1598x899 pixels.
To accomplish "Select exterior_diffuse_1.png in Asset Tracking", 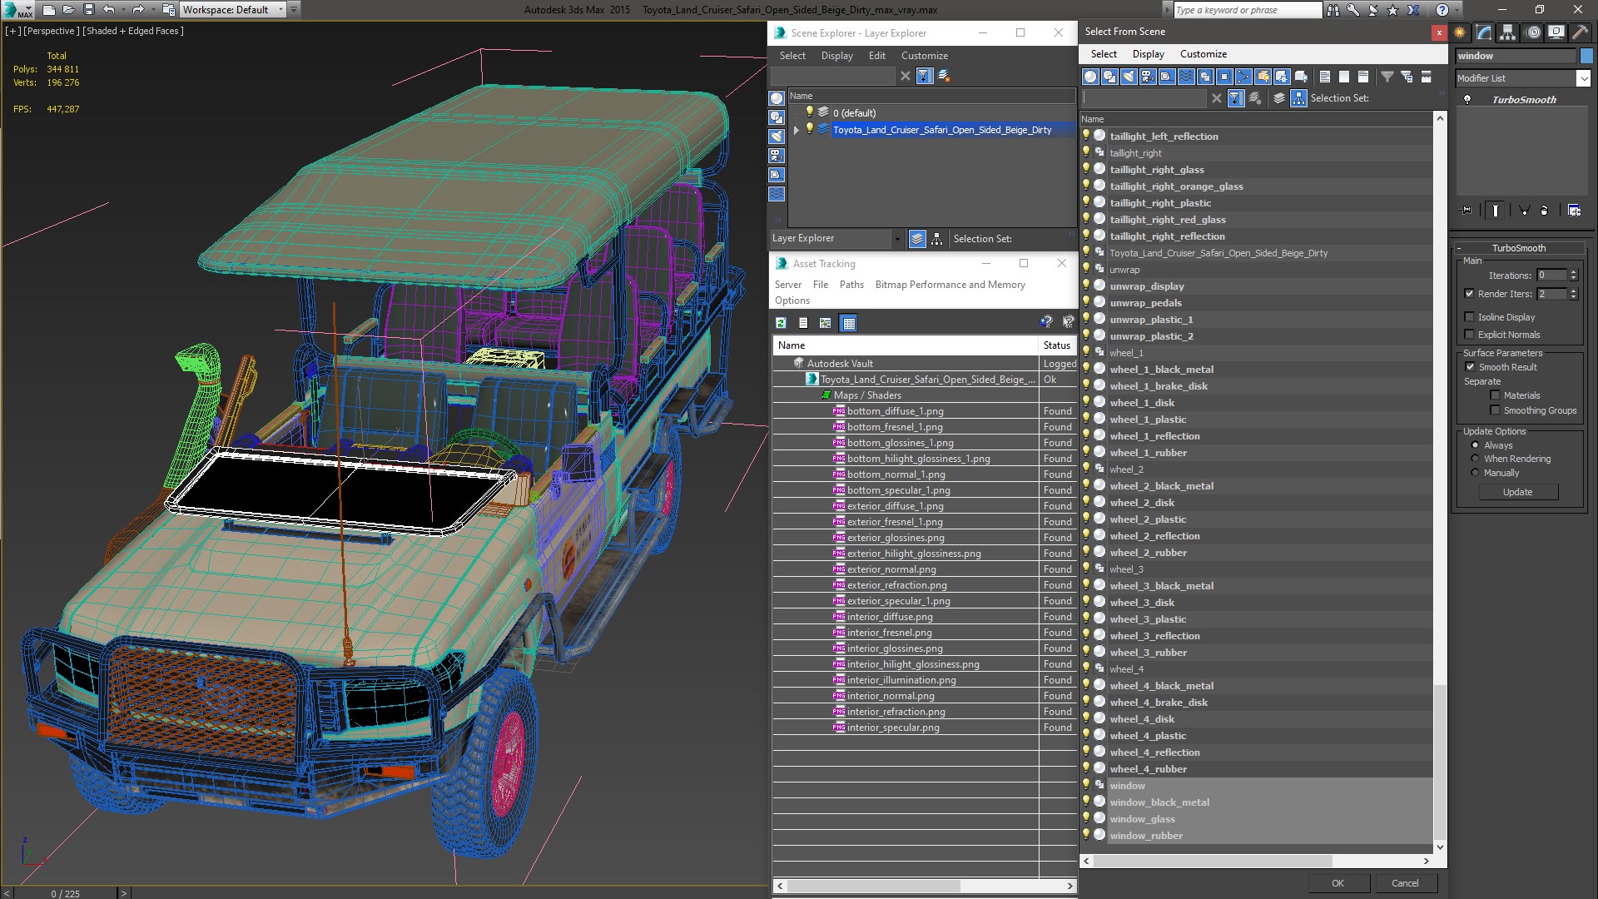I will [895, 506].
